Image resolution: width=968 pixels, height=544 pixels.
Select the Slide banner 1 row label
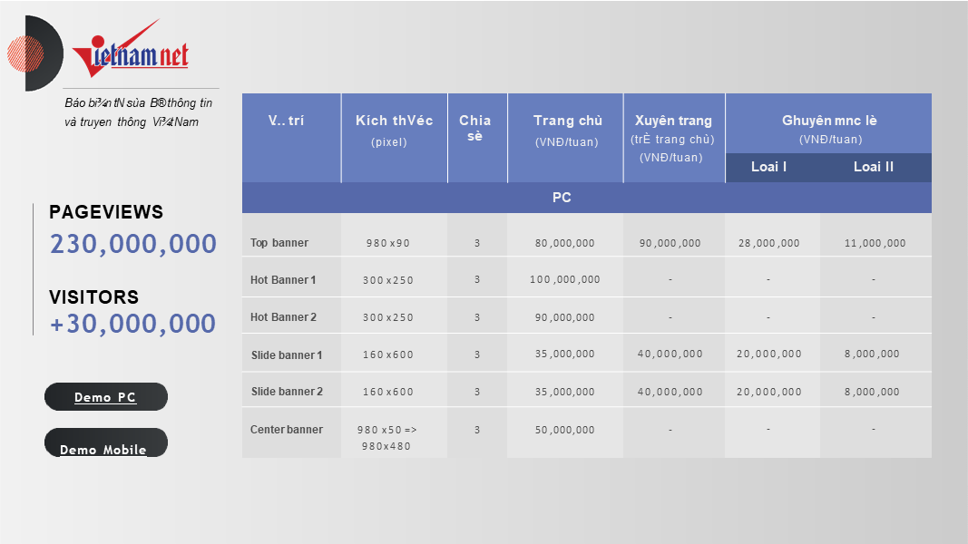coord(287,355)
